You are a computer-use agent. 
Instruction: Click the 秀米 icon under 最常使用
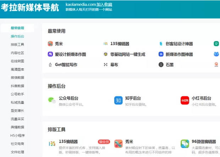50,44
